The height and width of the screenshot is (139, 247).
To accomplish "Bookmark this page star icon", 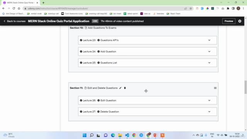I will [x=191, y=8].
